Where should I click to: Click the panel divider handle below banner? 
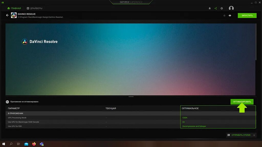131,96
